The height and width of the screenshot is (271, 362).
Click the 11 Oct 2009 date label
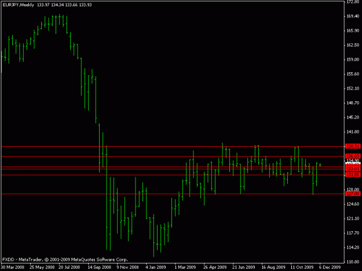[x=302, y=267]
